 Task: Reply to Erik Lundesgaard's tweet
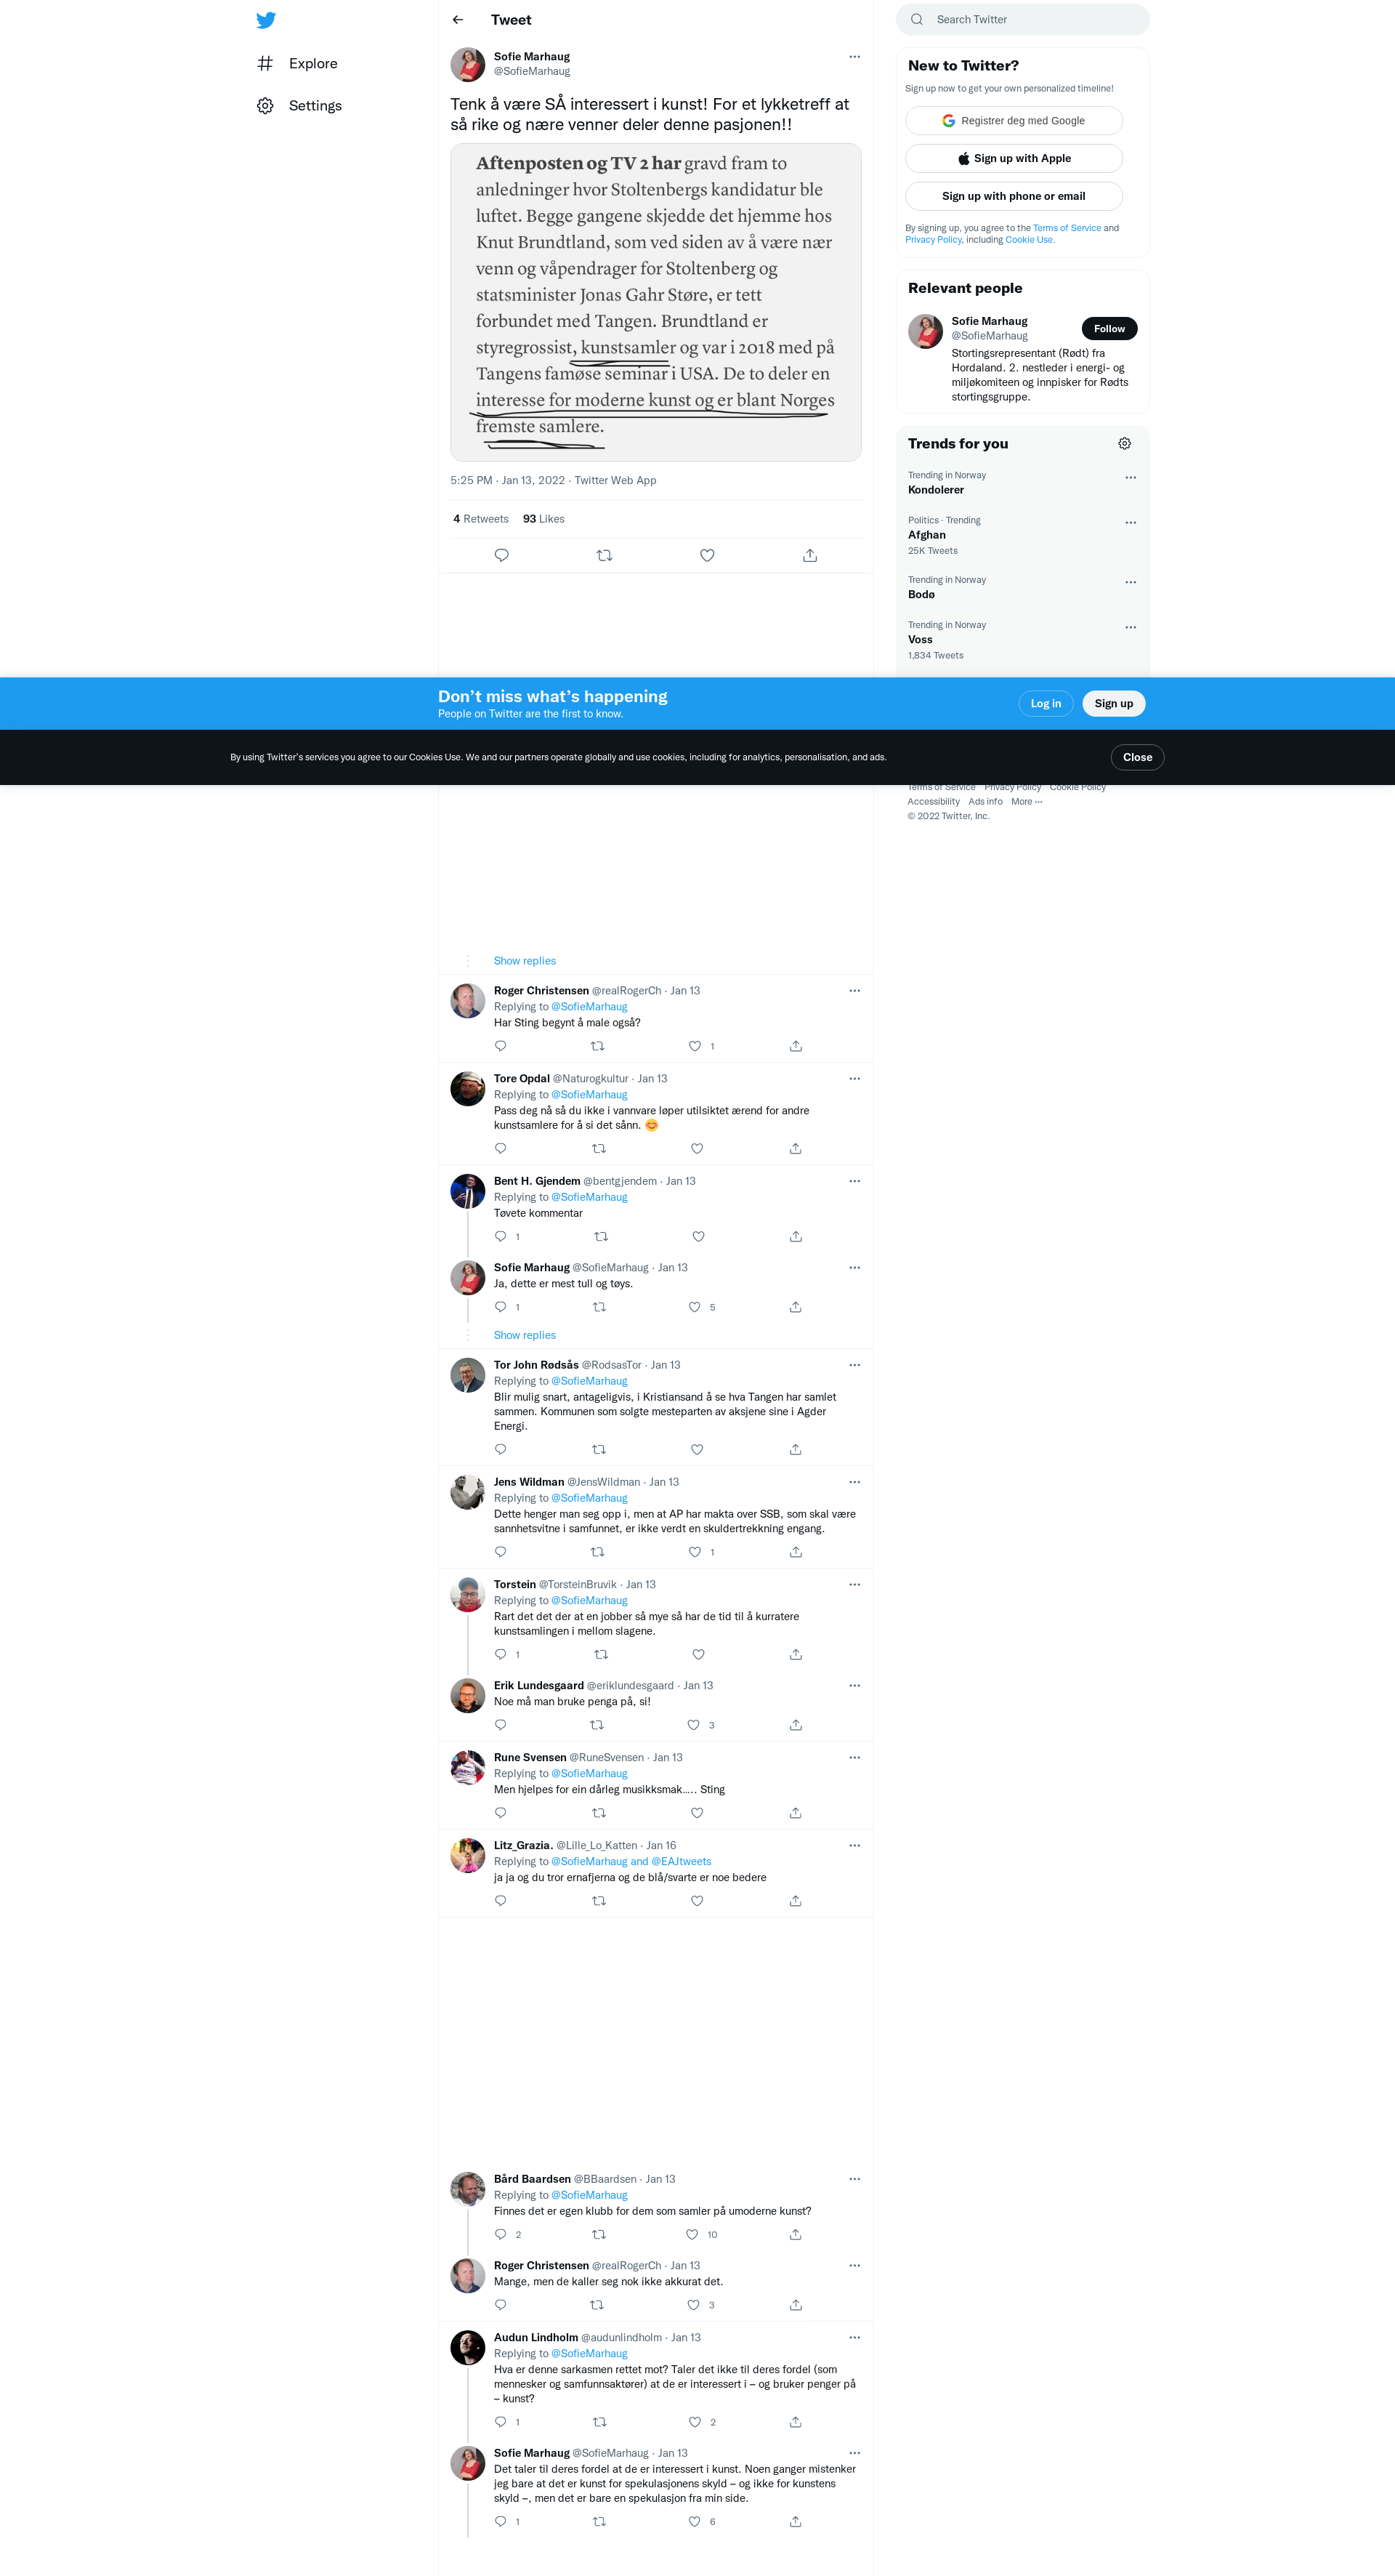(501, 1725)
